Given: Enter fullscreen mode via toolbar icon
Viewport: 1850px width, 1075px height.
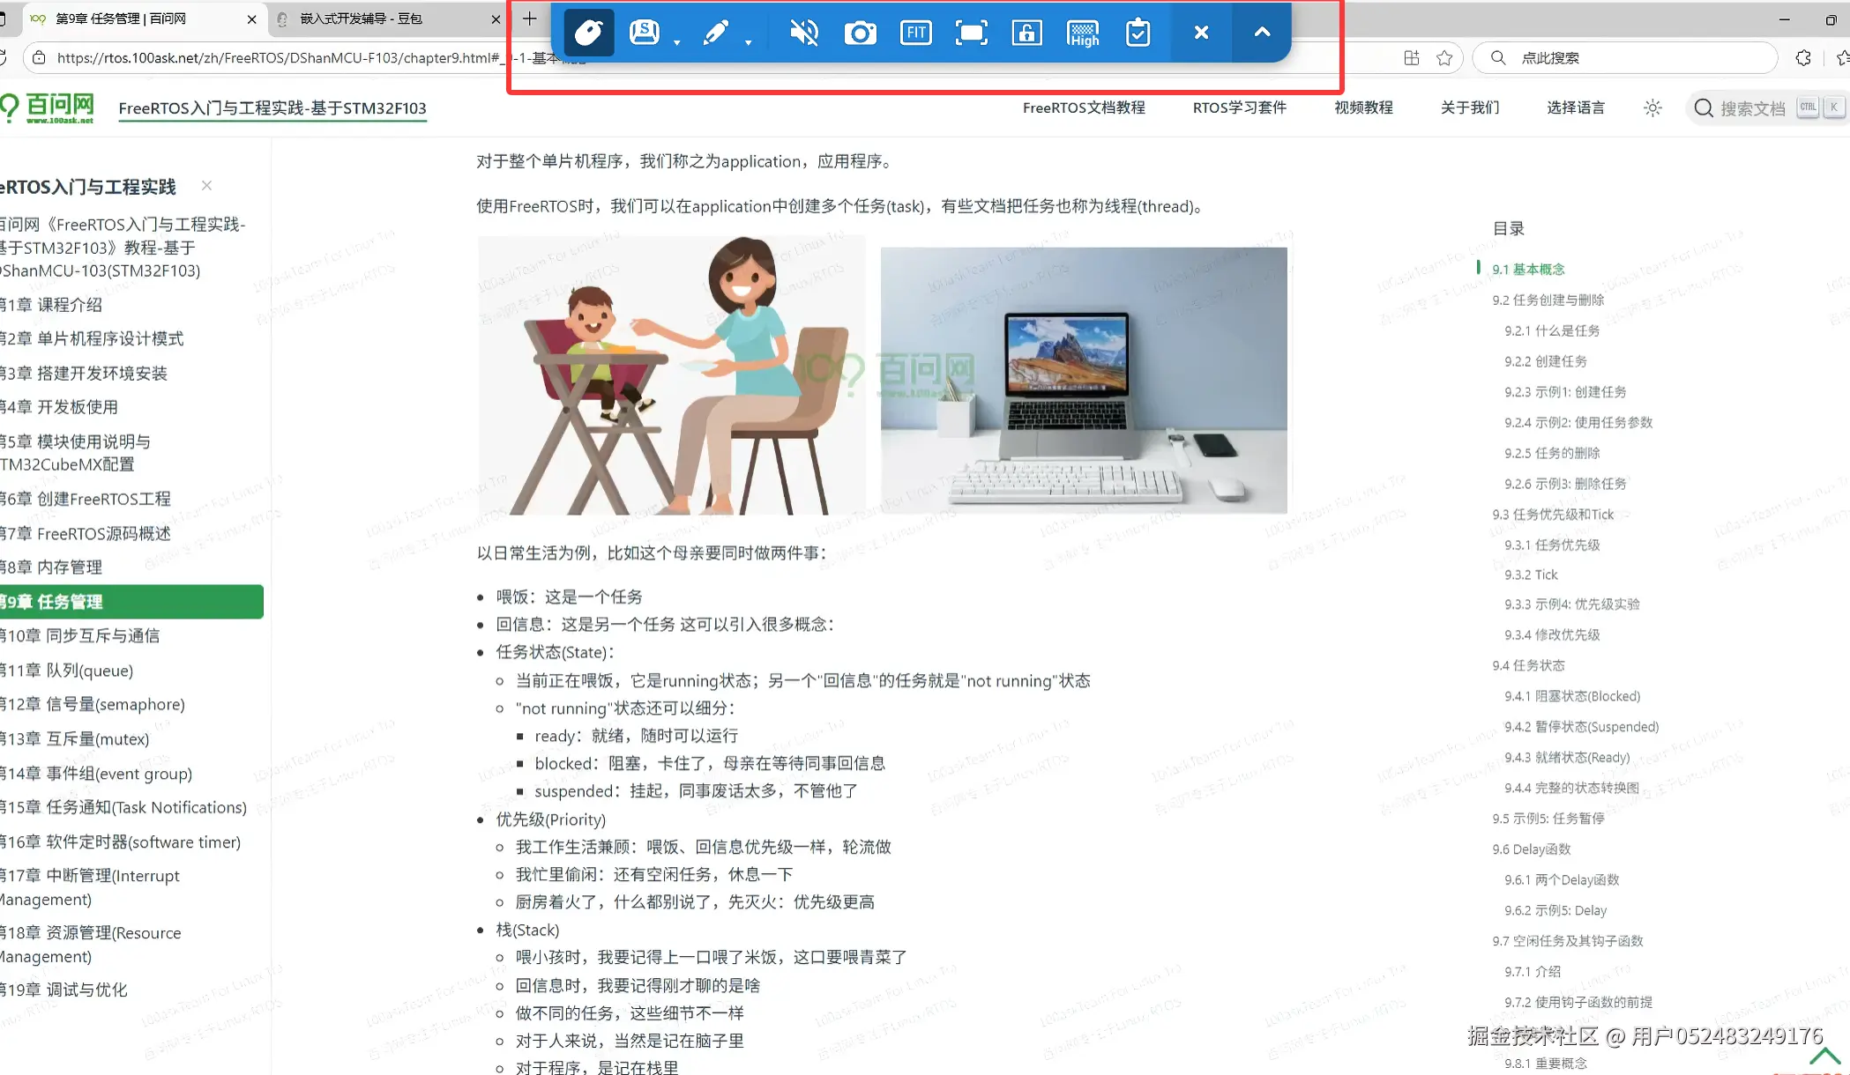Looking at the screenshot, I should [971, 33].
